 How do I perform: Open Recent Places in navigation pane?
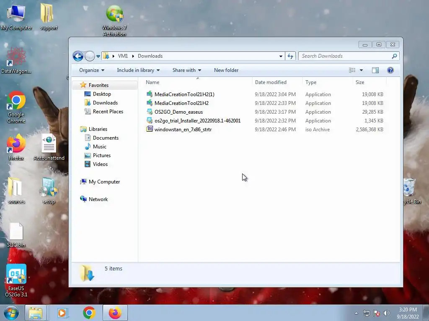[108, 111]
